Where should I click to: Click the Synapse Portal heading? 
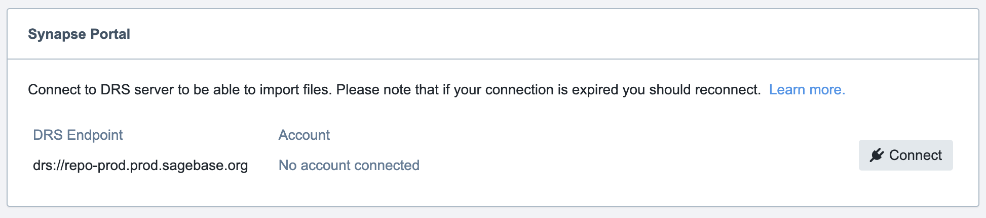(79, 34)
